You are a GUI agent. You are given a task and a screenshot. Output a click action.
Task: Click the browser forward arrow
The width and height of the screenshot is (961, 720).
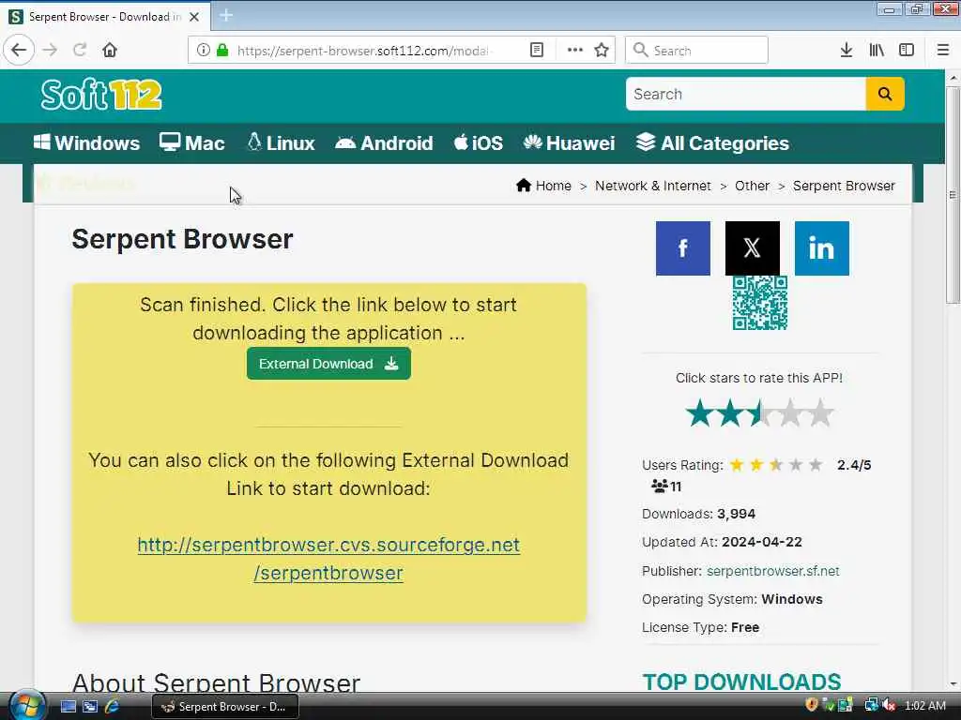coord(51,50)
